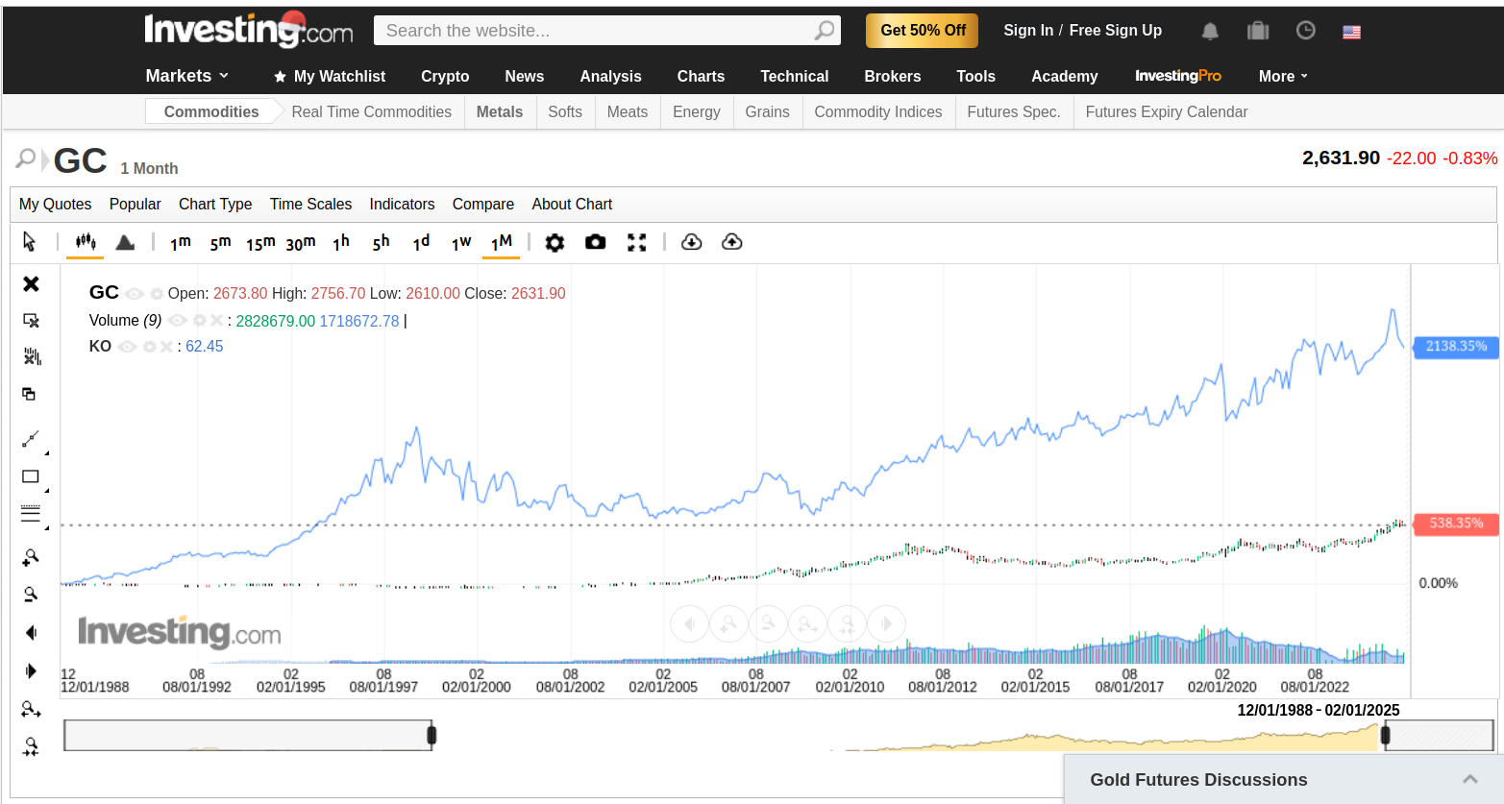1504x804 pixels.
Task: Open the Metals commodities tab
Action: pos(500,111)
